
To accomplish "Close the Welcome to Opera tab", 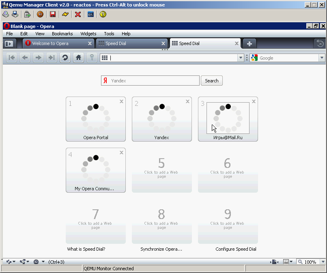I will click(90, 43).
